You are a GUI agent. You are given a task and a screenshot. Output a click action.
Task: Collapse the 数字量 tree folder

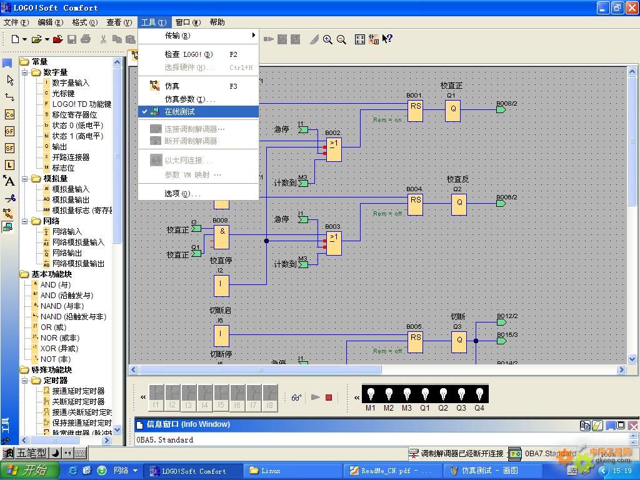(x=25, y=72)
